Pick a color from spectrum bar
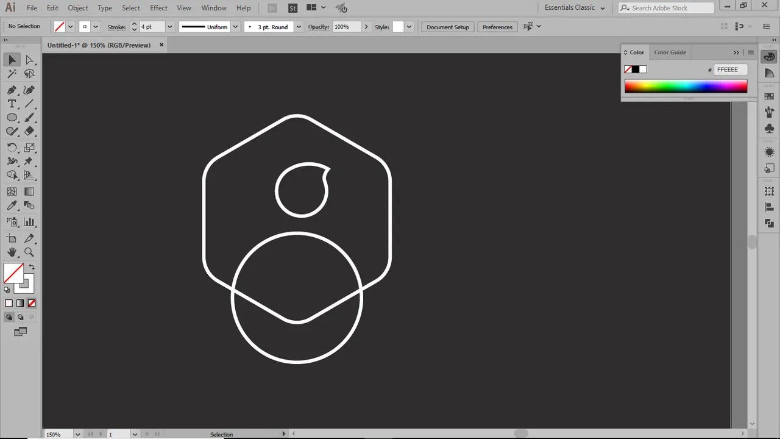The height and width of the screenshot is (439, 780). click(x=686, y=87)
